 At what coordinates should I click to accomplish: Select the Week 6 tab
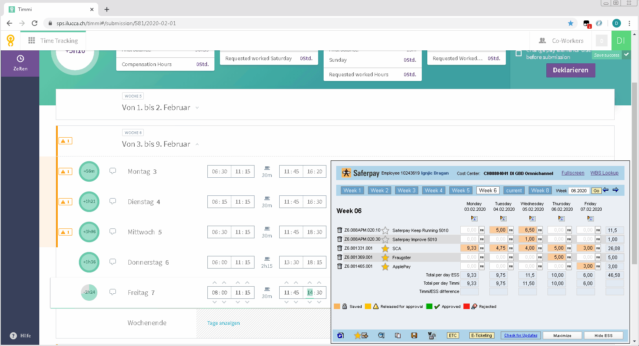(x=488, y=190)
